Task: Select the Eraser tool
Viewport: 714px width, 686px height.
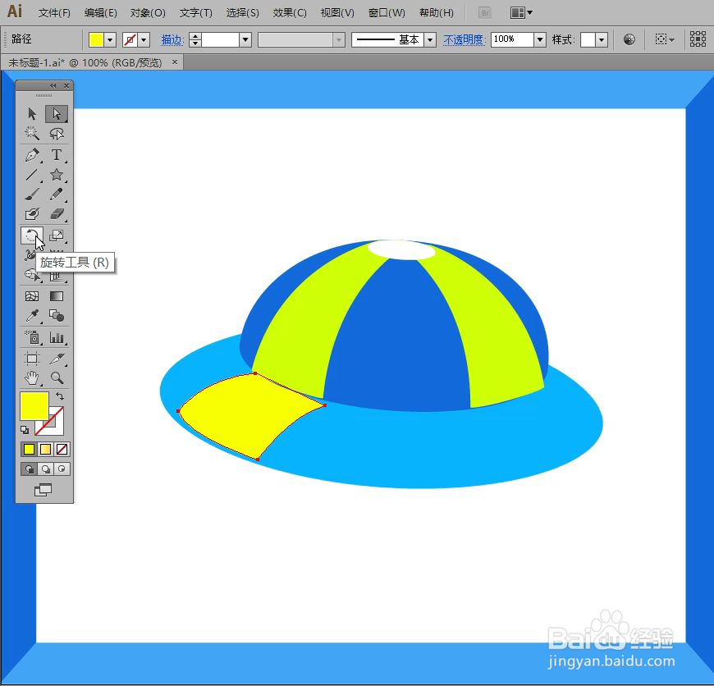Action: [57, 214]
